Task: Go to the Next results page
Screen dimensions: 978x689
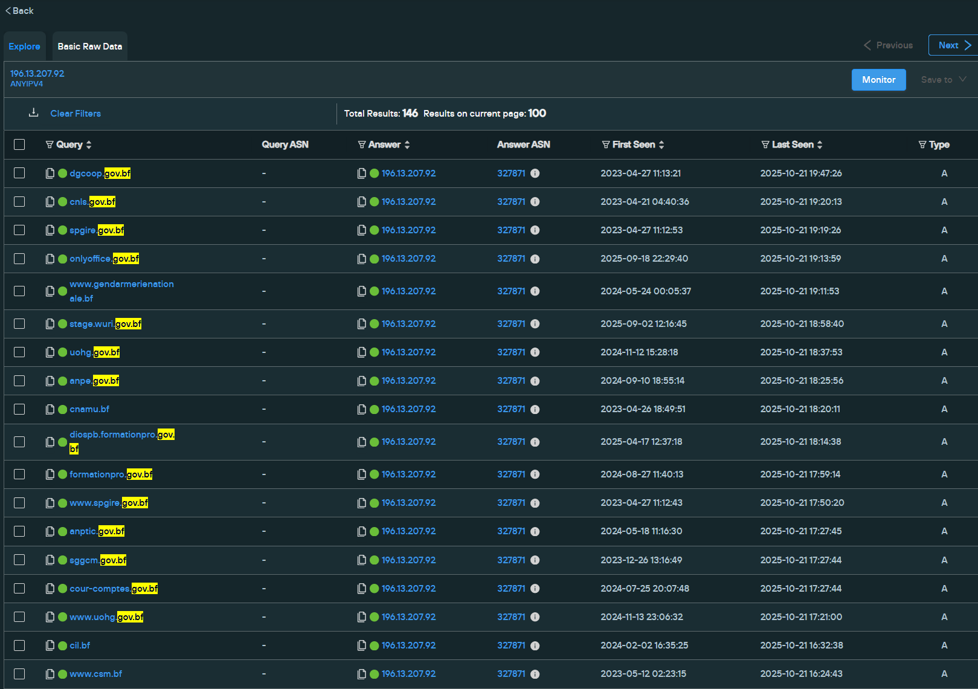Action: coord(952,45)
